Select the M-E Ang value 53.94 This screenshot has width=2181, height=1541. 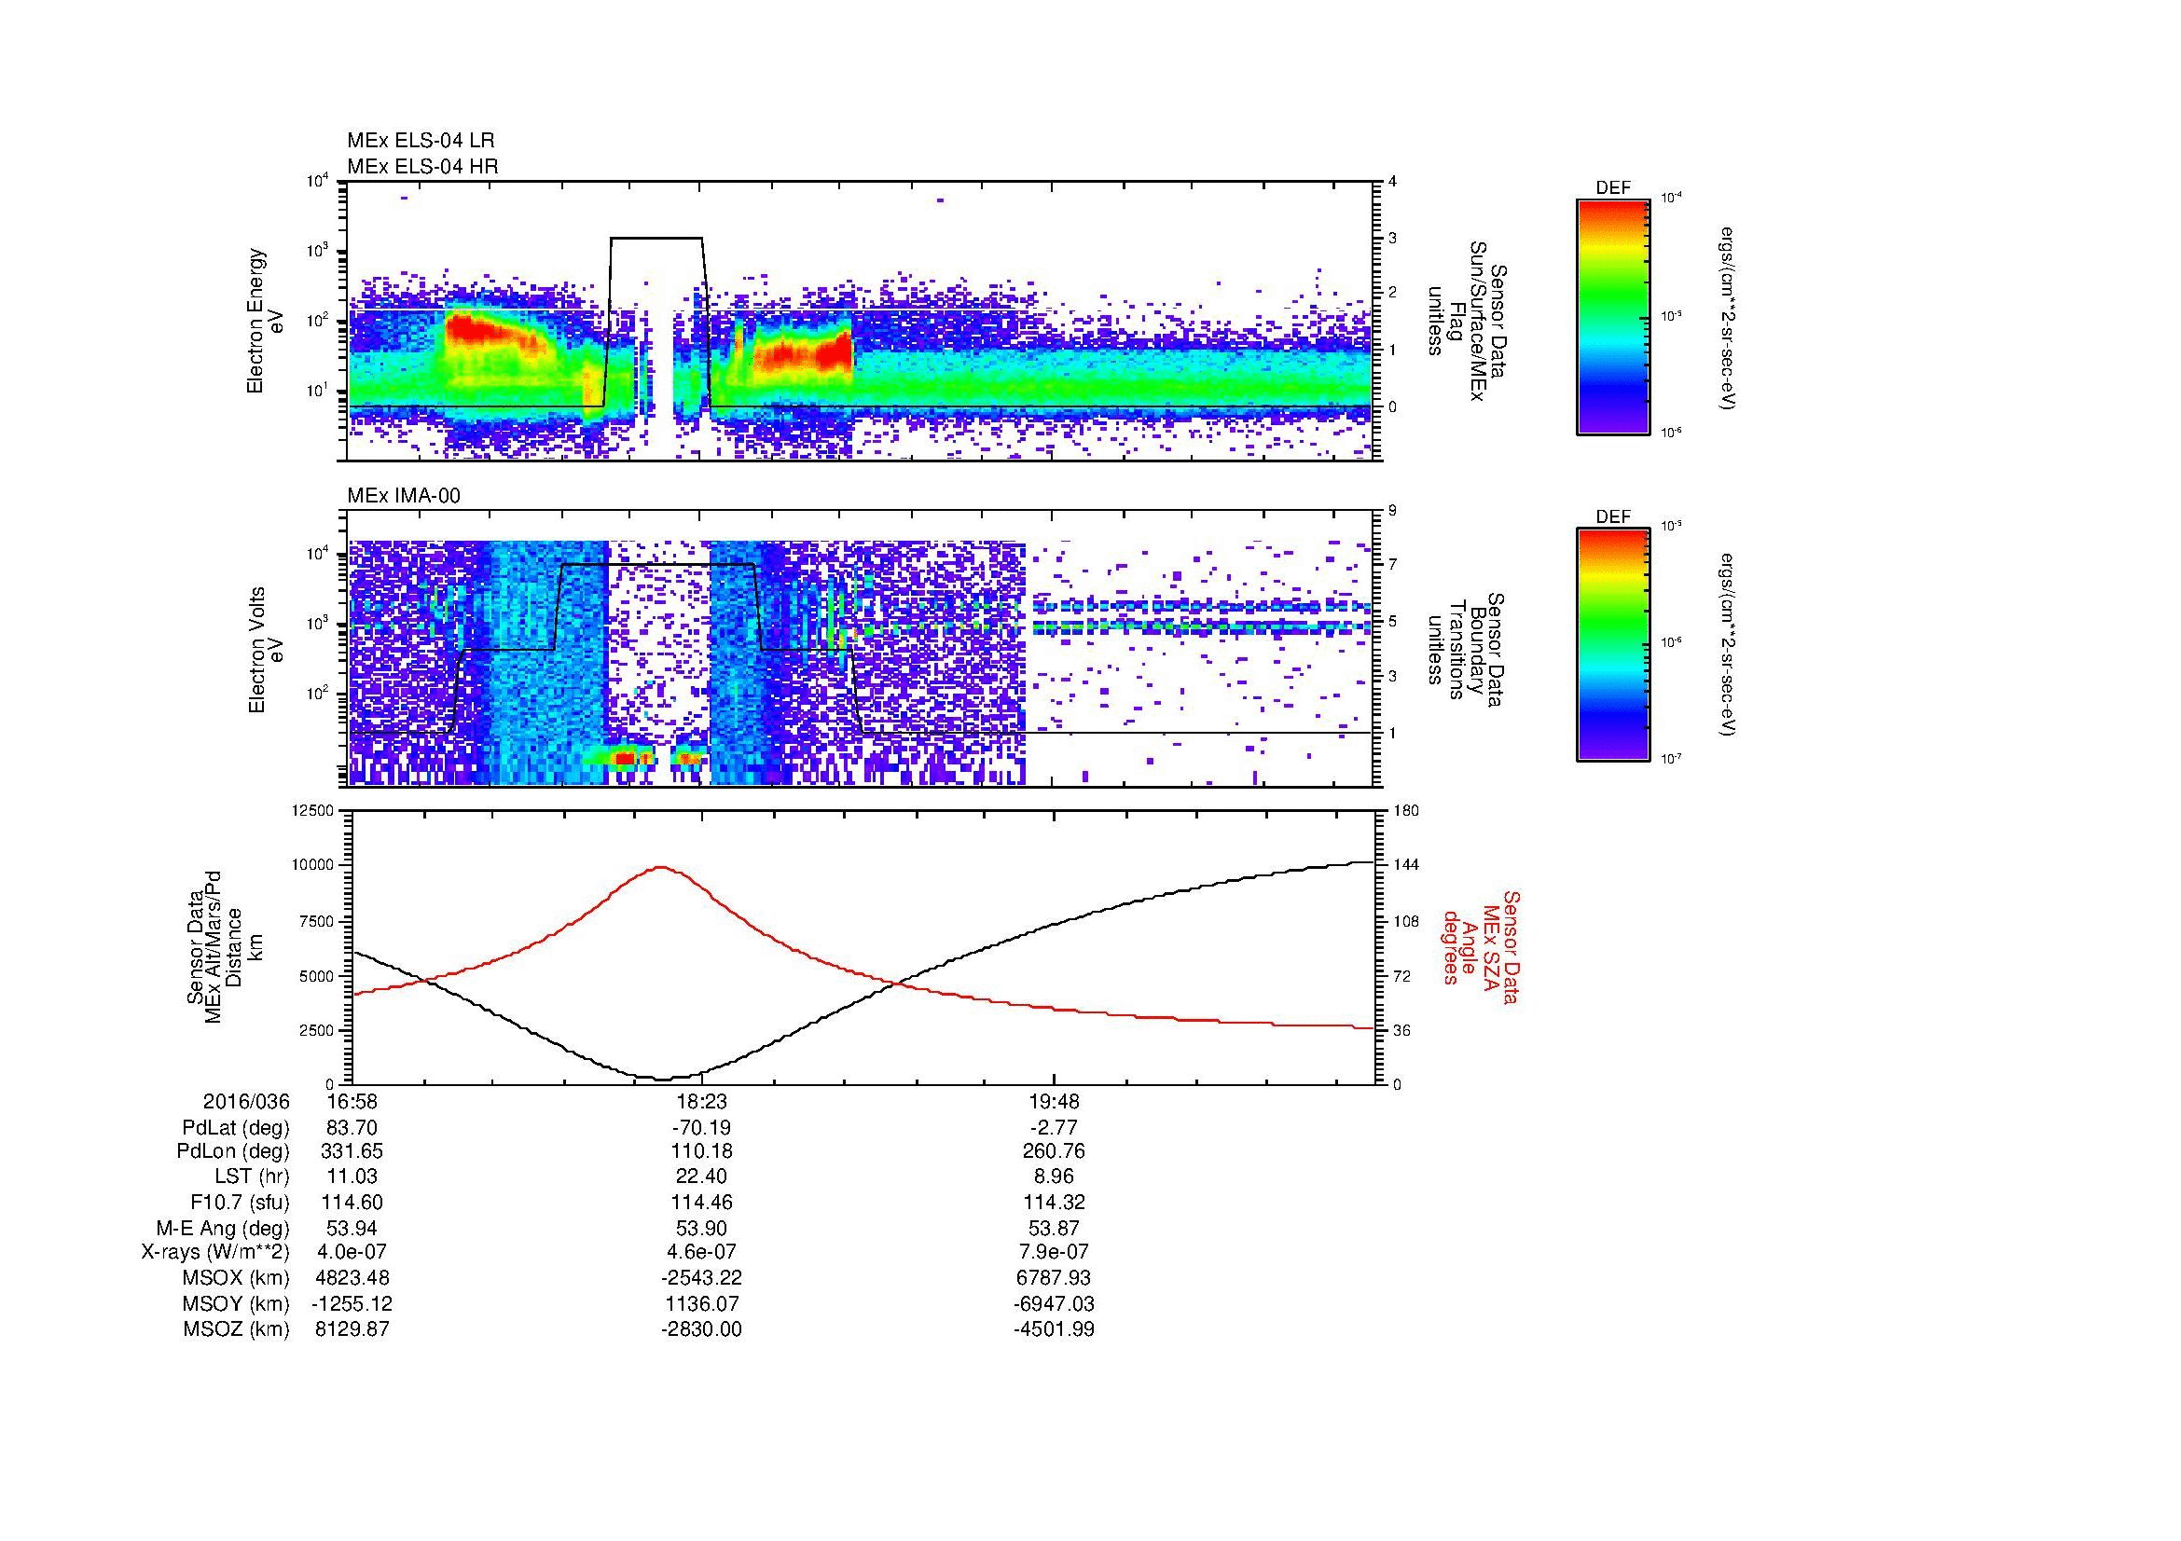(x=352, y=1229)
